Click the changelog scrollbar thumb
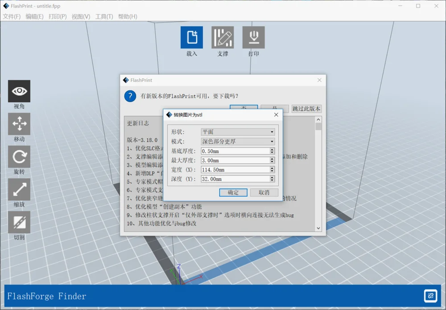Viewport: 446px width, 310px height. pos(318,126)
